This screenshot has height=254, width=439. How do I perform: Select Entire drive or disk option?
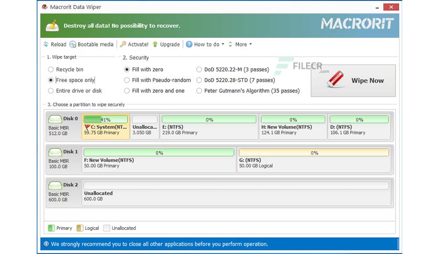tap(51, 91)
